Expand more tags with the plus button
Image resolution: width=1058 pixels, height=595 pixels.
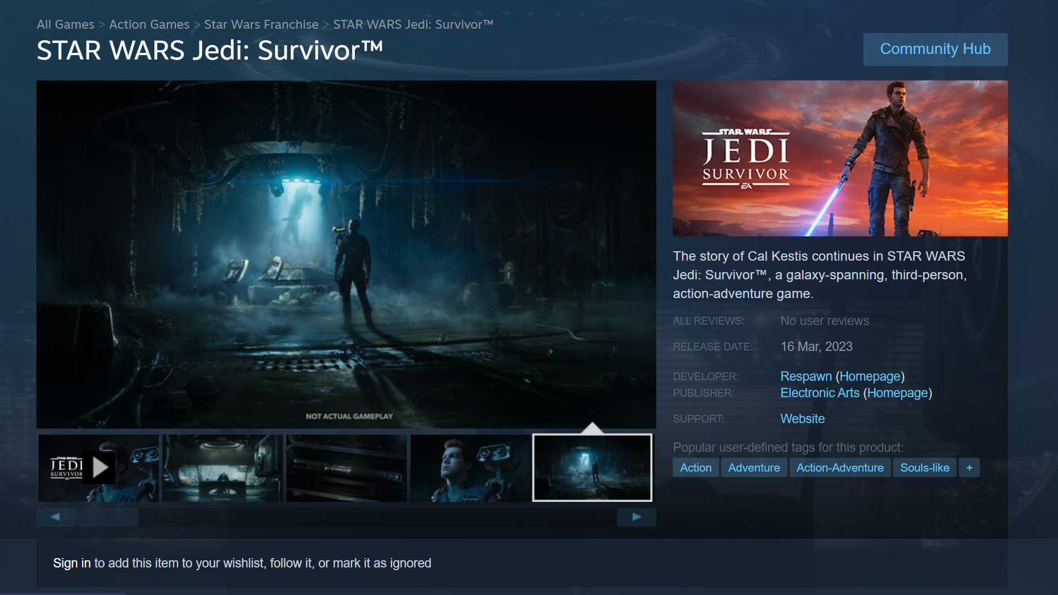point(969,468)
